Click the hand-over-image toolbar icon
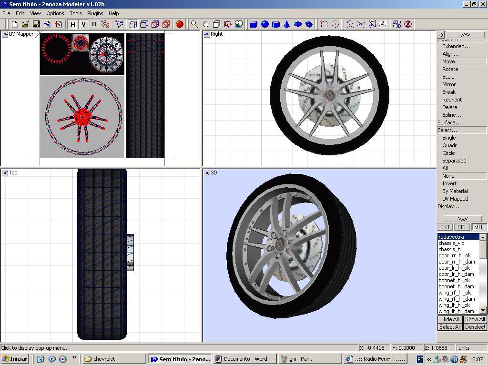488x366 pixels. [x=239, y=24]
